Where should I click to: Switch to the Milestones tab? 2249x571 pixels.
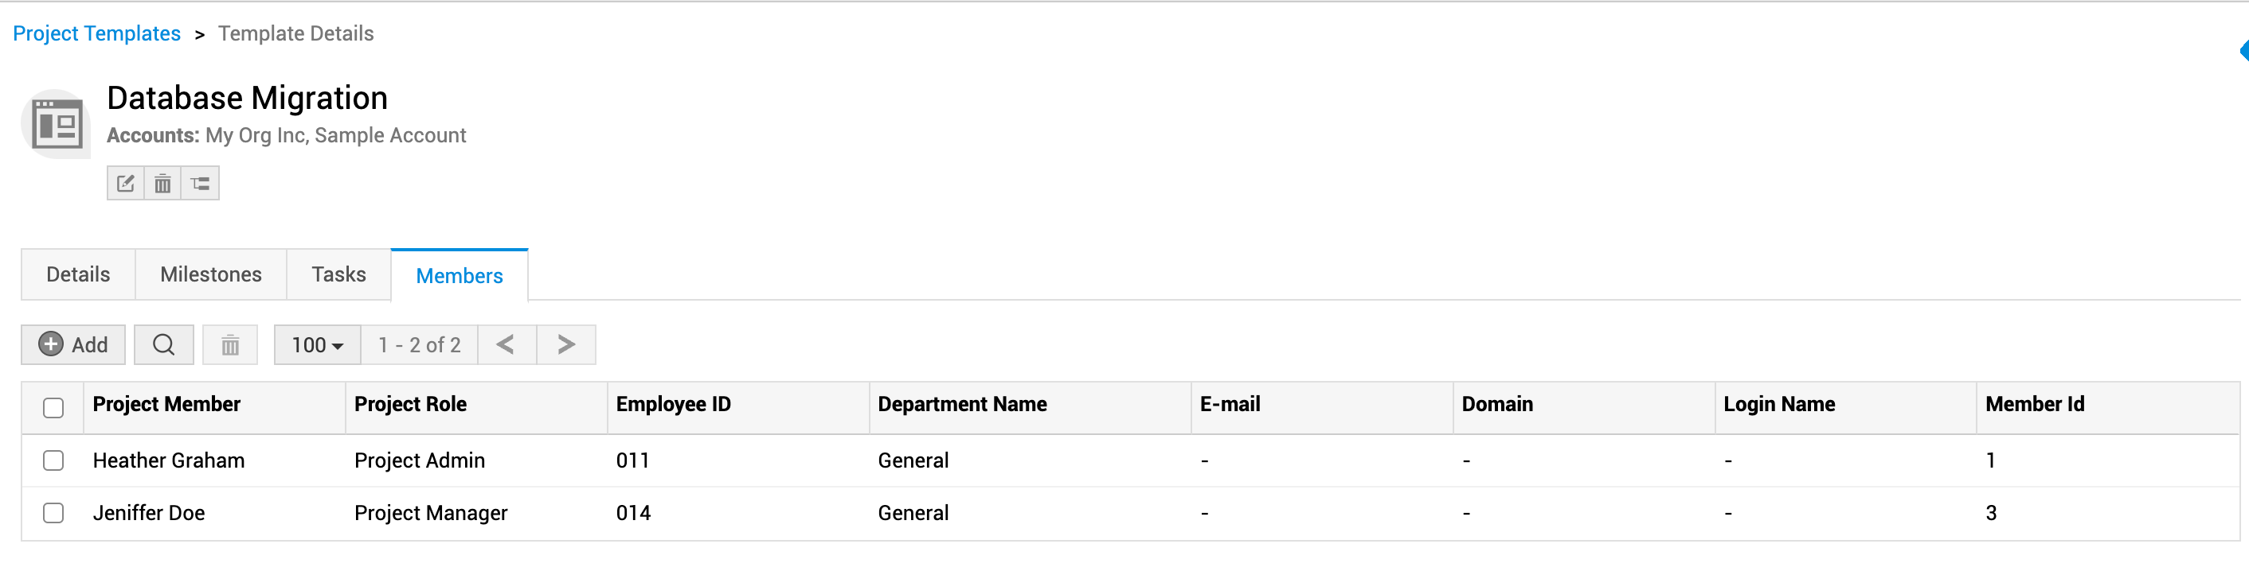tap(210, 274)
